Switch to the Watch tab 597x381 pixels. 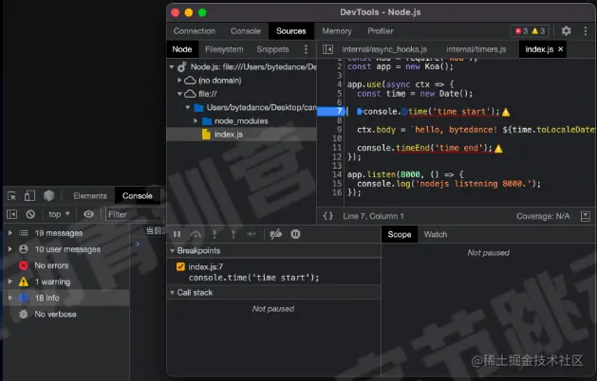436,234
